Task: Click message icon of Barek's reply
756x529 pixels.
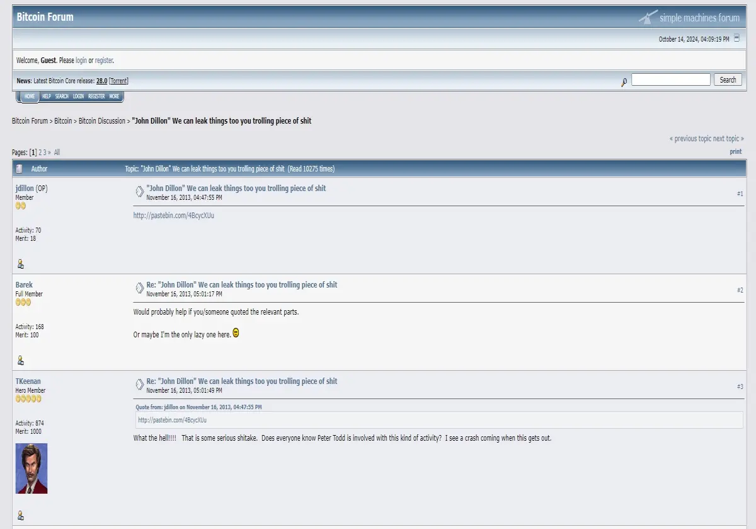Action: pyautogui.click(x=139, y=288)
